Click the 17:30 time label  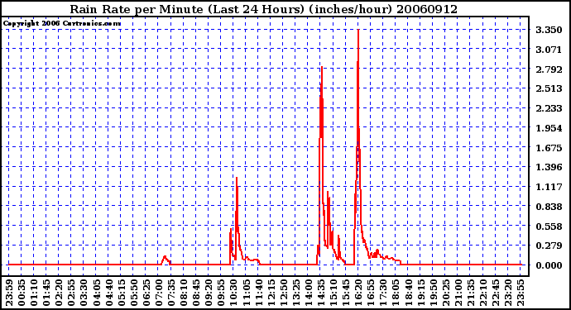coord(383,293)
